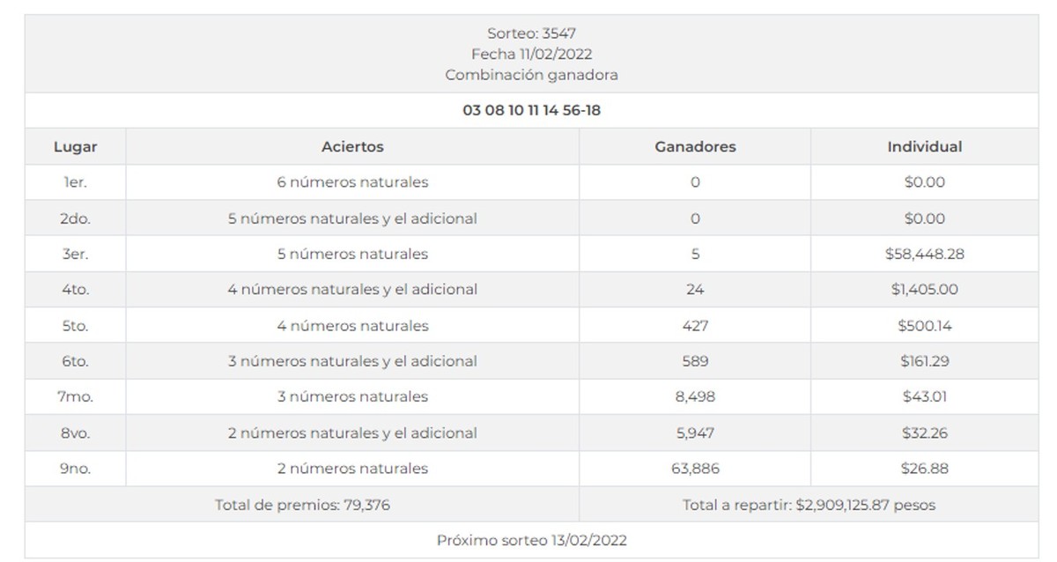This screenshot has width=1057, height=562.
Task: Click the 6 números naturales cell
Action: (x=352, y=182)
